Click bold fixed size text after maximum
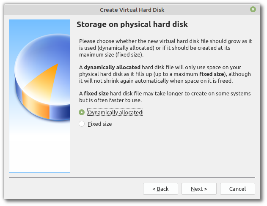 [212, 74]
